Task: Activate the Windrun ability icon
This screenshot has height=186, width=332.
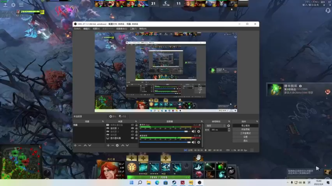Action: 166,168
